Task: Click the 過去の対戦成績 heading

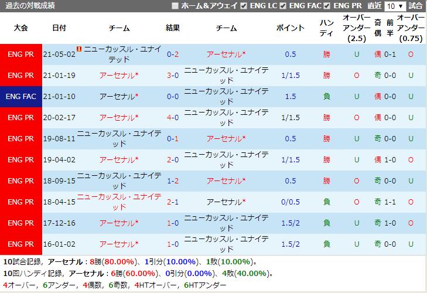Action: pyautogui.click(x=30, y=5)
